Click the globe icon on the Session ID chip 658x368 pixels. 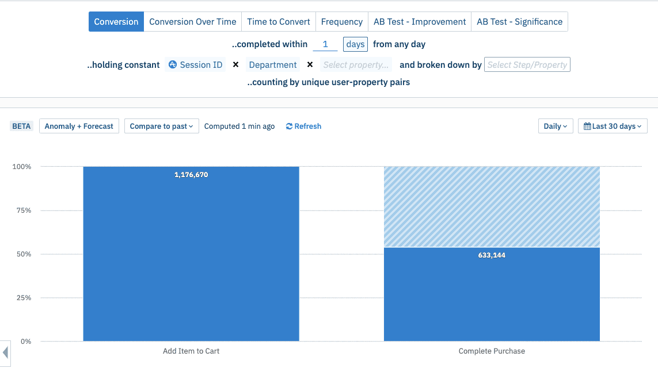click(x=173, y=64)
